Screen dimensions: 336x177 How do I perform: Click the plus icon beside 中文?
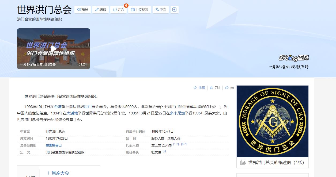(x=175, y=9)
